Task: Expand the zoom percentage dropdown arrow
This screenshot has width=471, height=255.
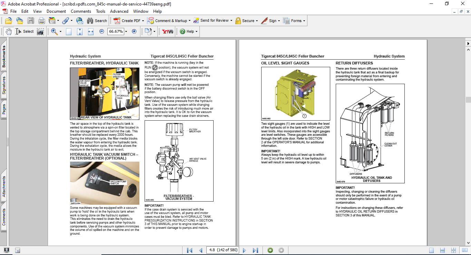Action: [x=126, y=31]
